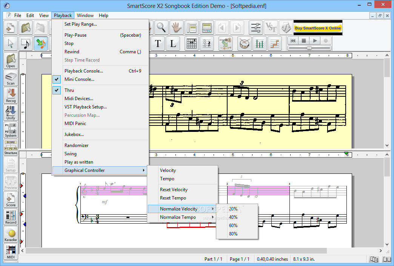Choose 40% normalize velocity option
Viewport: 394px width, 266px height.
pyautogui.click(x=237, y=217)
